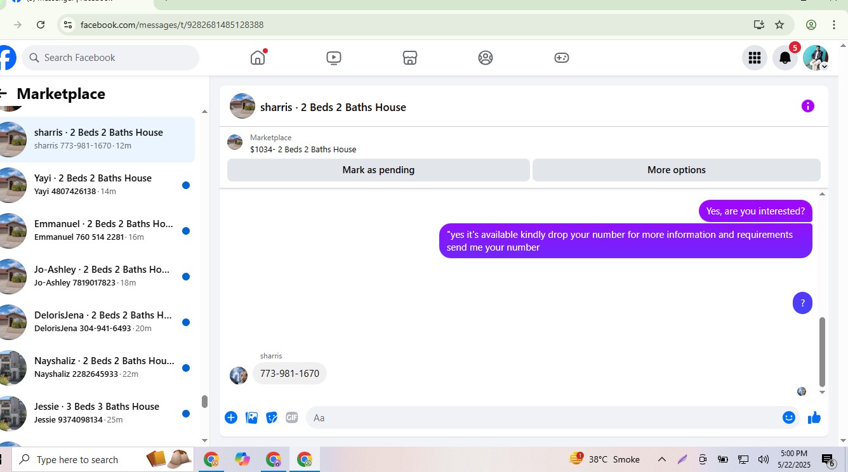This screenshot has width=848, height=472.
Task: View site information icon in address bar
Action: pyautogui.click(x=68, y=25)
